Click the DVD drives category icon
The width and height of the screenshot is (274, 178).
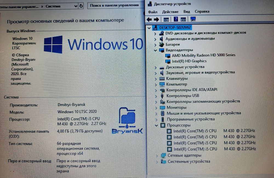(x=161, y=33)
